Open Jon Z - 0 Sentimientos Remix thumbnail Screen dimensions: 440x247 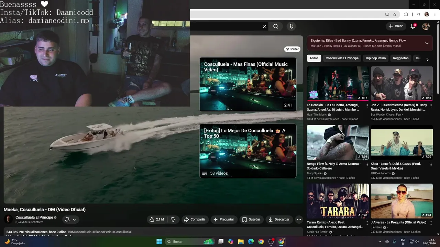(x=402, y=83)
